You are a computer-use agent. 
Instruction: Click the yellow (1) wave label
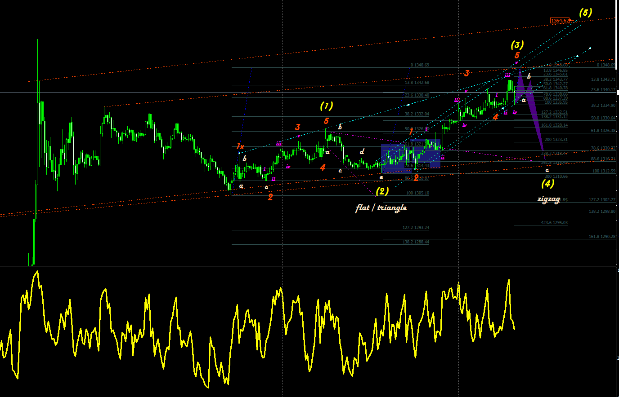[x=326, y=106]
